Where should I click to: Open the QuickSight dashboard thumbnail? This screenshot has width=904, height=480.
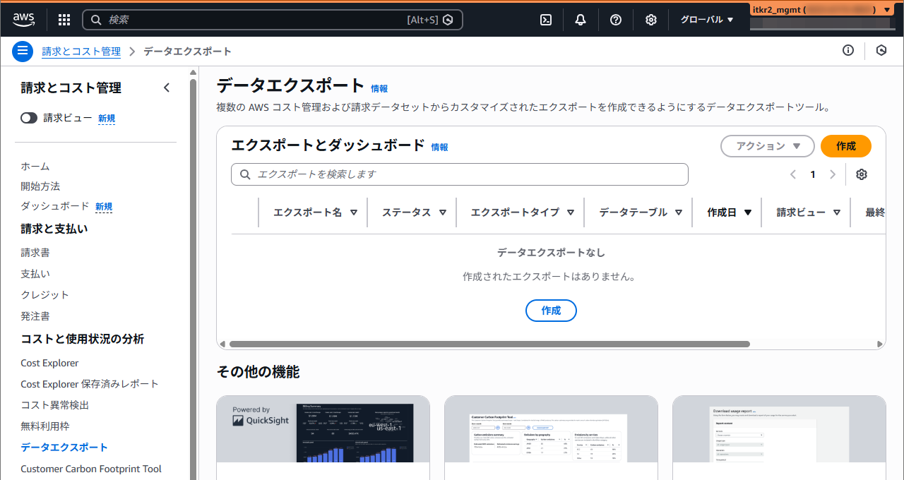pyautogui.click(x=323, y=429)
